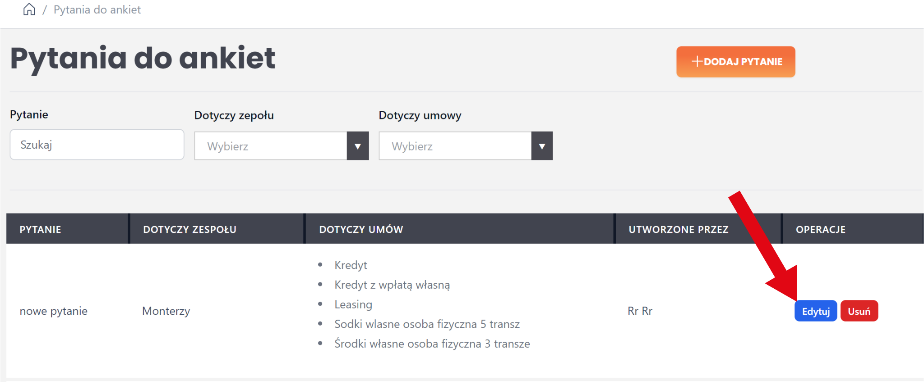Click the Dotyczy zepołu dropdown arrow

click(358, 146)
